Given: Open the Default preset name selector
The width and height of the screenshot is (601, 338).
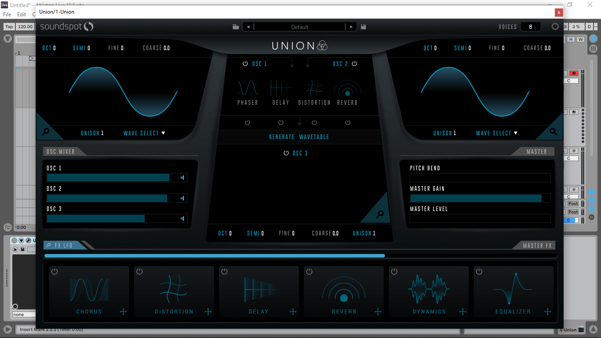Looking at the screenshot, I should tap(300, 27).
